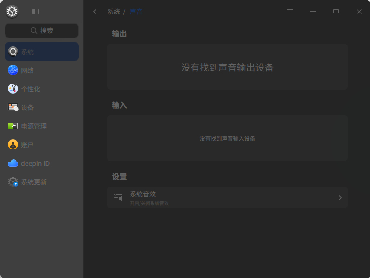Click the 系统更新 gear icon

[13, 182]
